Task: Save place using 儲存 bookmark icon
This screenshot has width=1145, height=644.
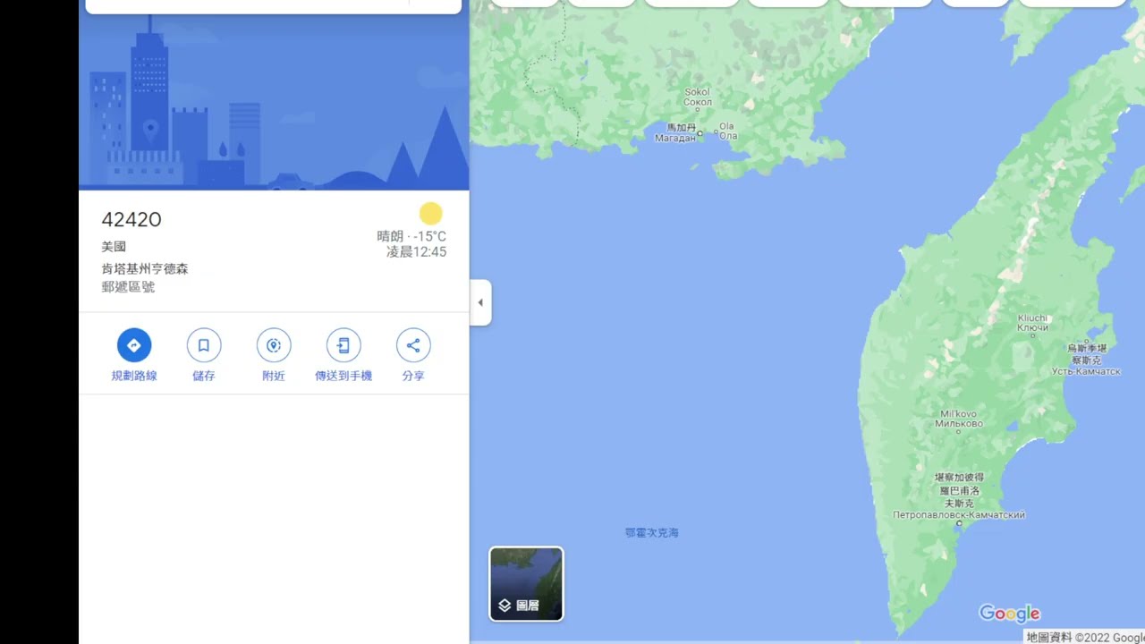Action: click(x=204, y=345)
